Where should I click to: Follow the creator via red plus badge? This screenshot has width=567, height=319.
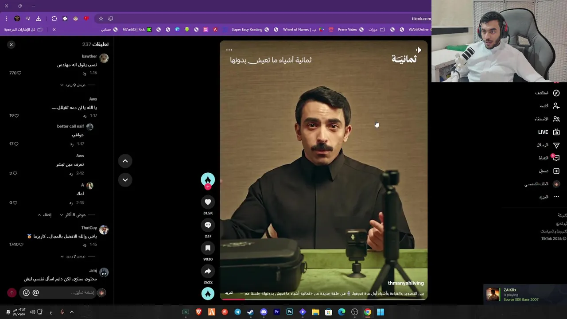pos(208,187)
